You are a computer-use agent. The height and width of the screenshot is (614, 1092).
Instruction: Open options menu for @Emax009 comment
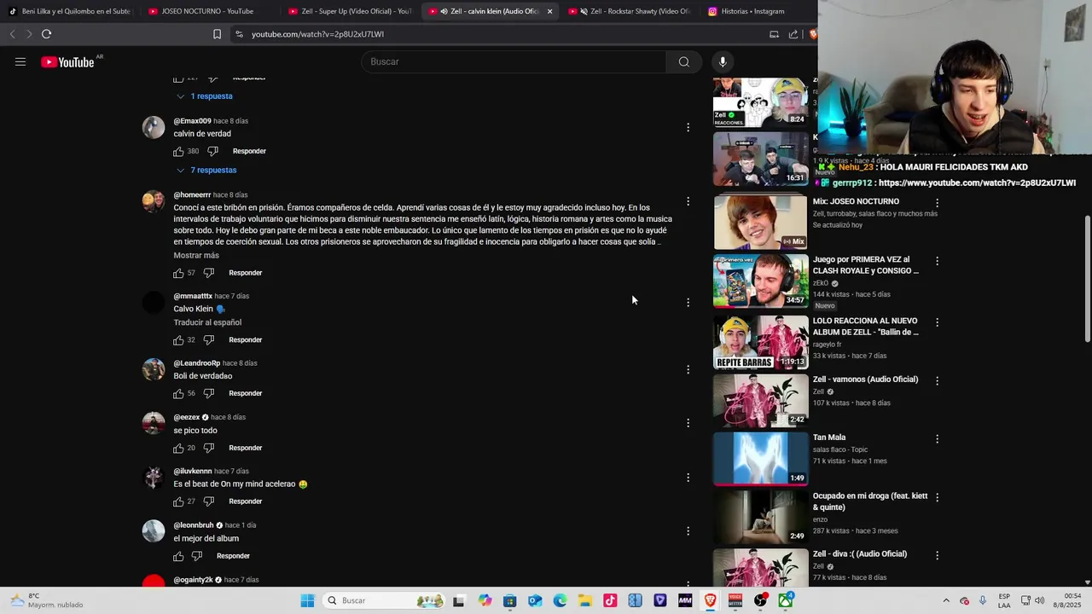click(x=688, y=127)
